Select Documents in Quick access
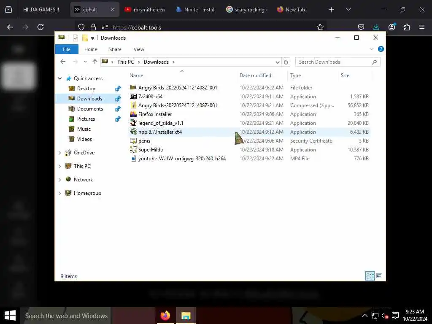 tap(90, 109)
